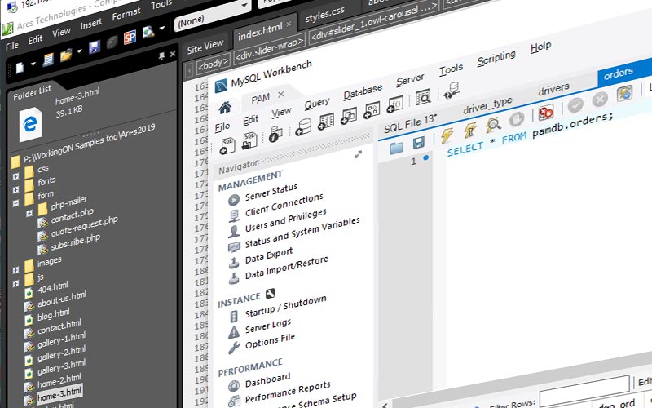Open the Query menu in Workbench
This screenshot has height=408, width=652.
pos(317,103)
